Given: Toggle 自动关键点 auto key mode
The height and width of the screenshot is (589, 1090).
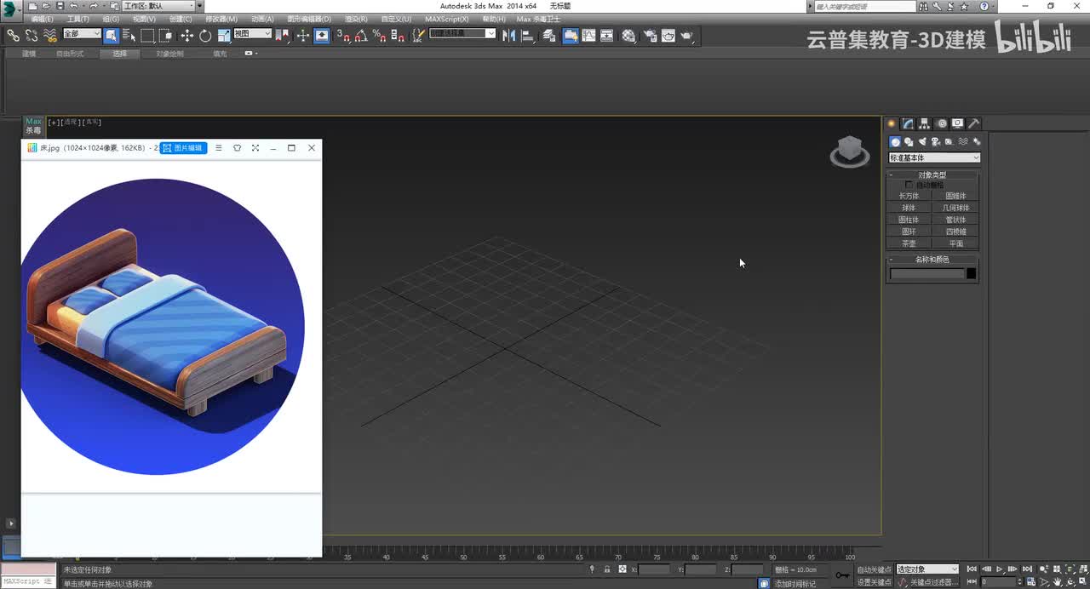Looking at the screenshot, I should tap(874, 569).
